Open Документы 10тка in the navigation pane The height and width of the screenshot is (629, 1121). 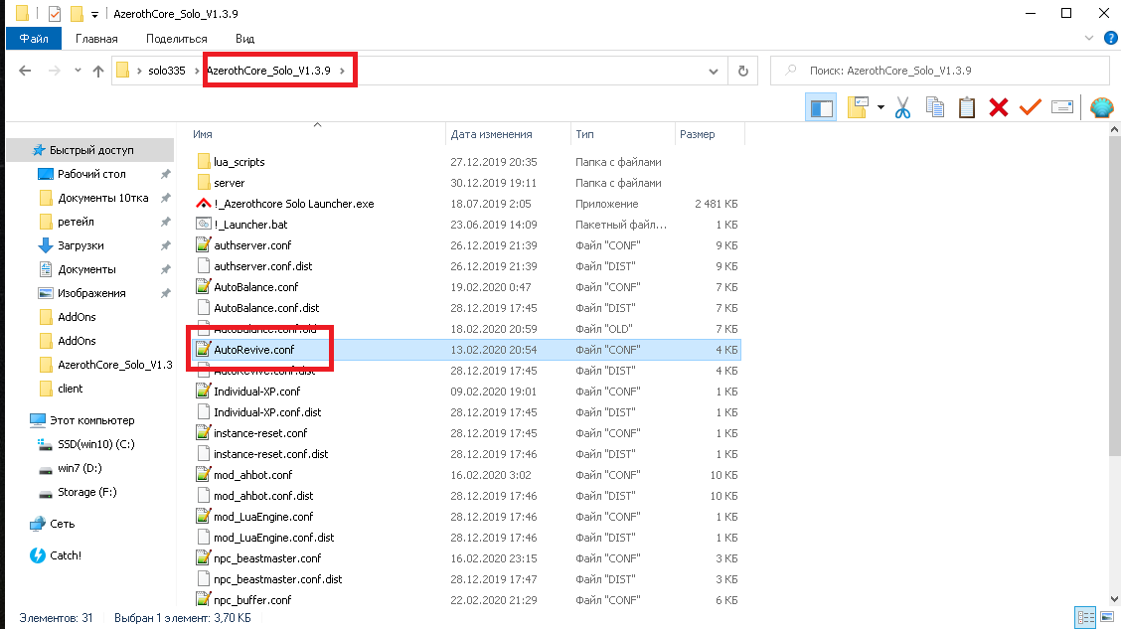103,198
